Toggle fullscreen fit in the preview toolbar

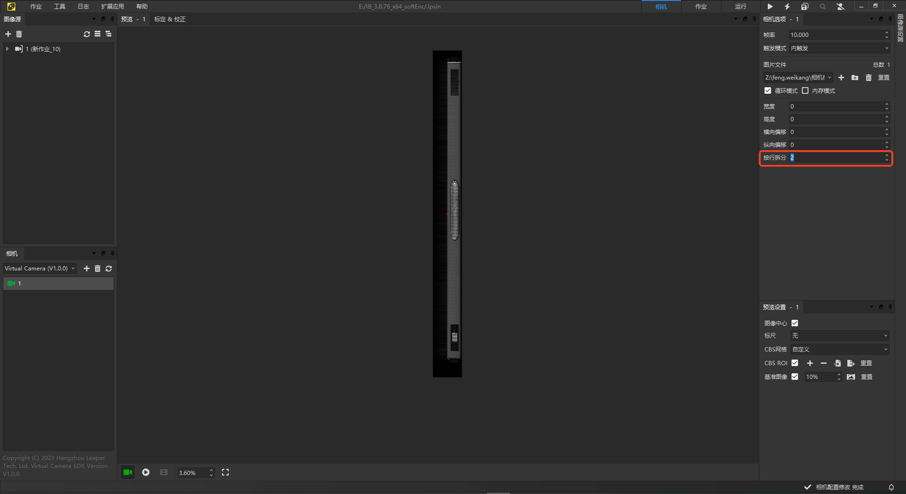coord(225,472)
